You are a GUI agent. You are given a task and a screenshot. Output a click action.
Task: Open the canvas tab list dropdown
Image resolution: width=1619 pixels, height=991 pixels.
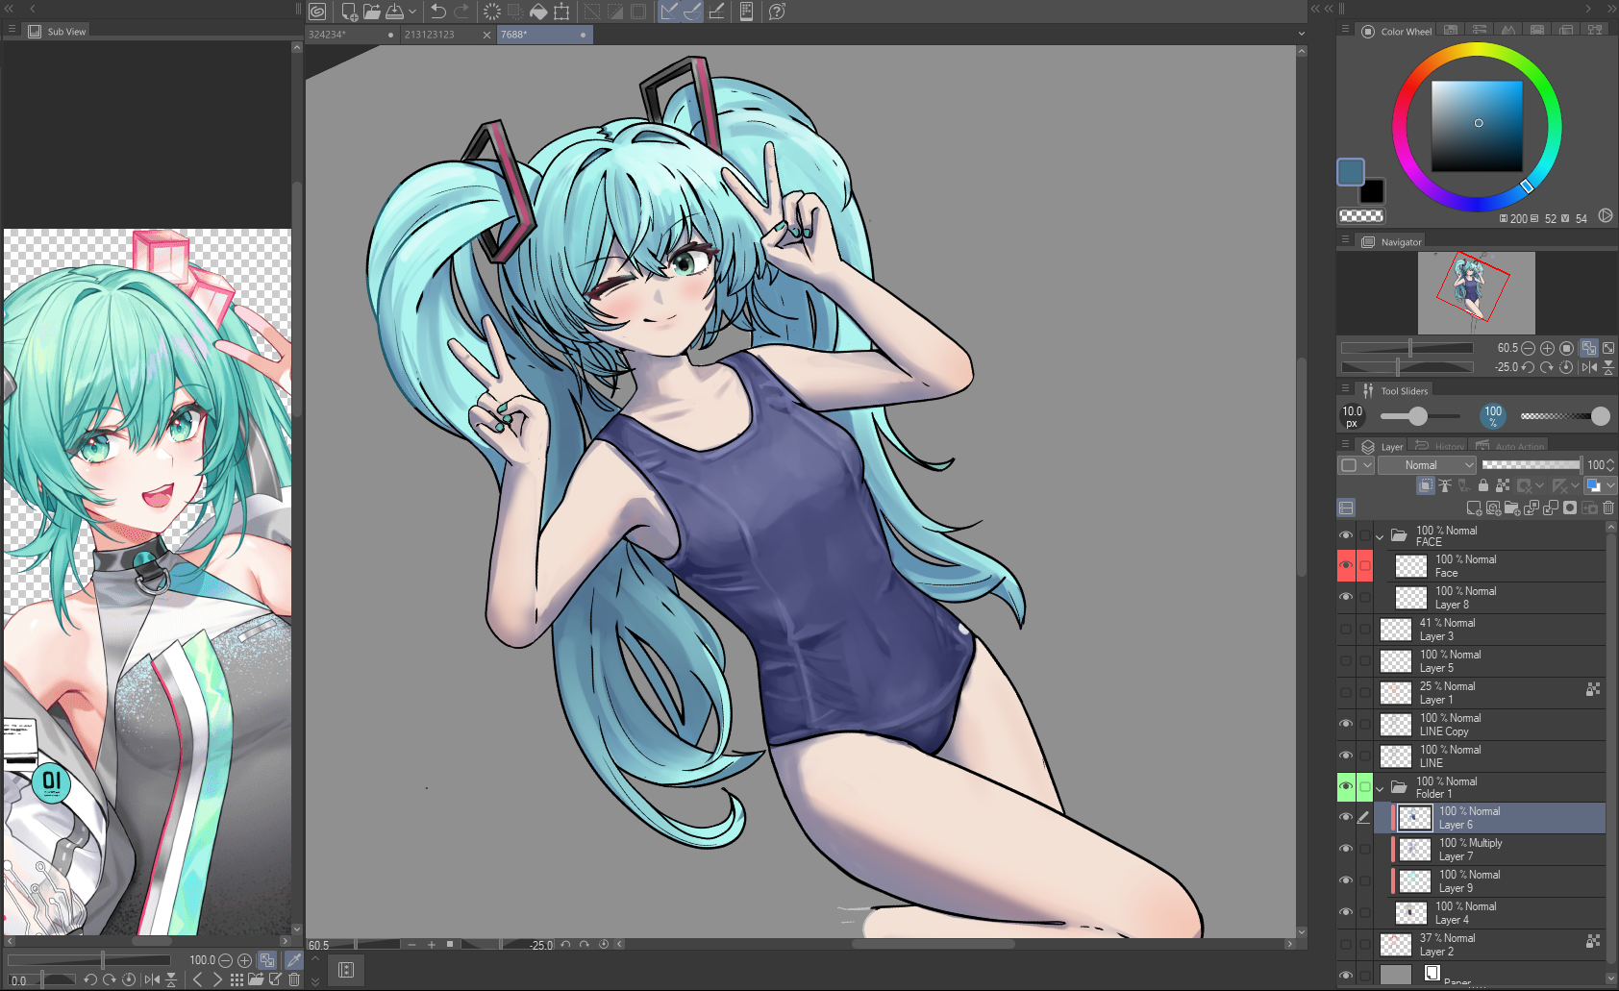click(1302, 34)
